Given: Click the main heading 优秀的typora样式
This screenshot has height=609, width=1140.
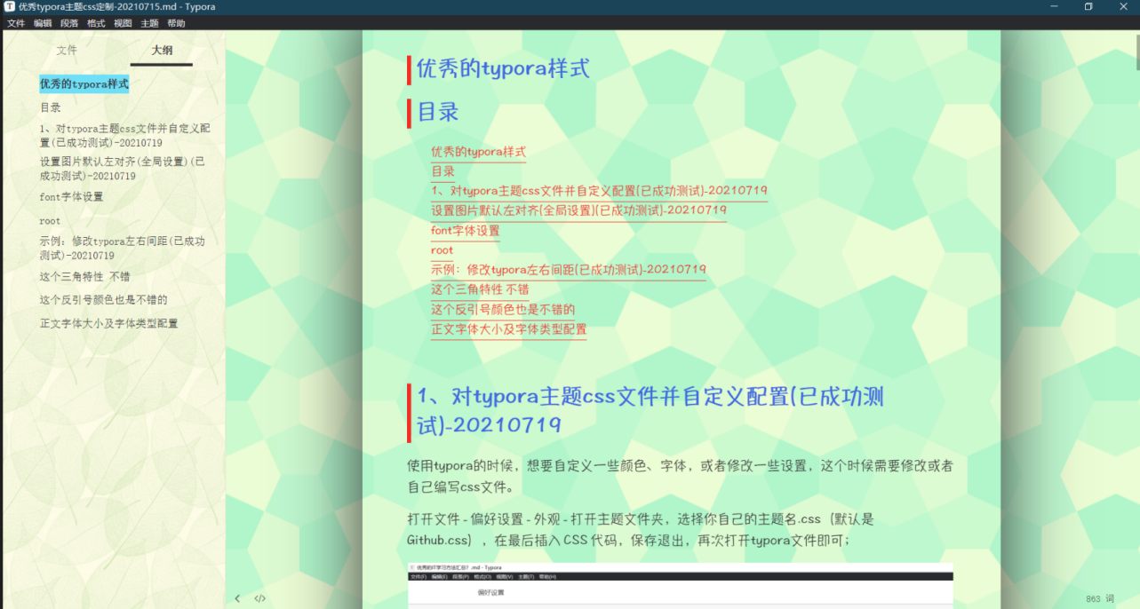Looking at the screenshot, I should point(503,68).
